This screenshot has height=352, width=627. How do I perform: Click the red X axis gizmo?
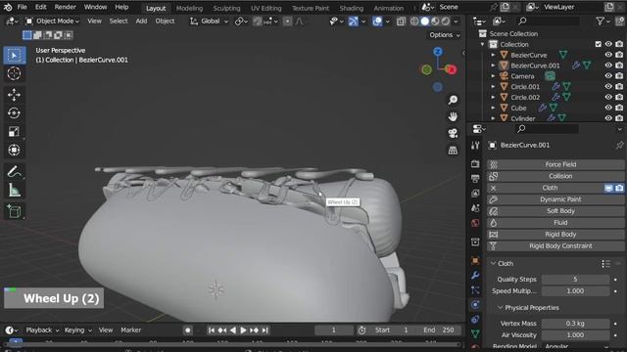(452, 69)
